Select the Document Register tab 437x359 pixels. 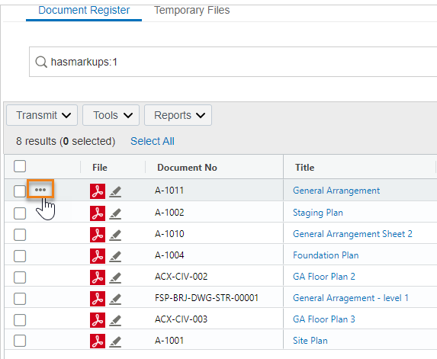pos(84,11)
